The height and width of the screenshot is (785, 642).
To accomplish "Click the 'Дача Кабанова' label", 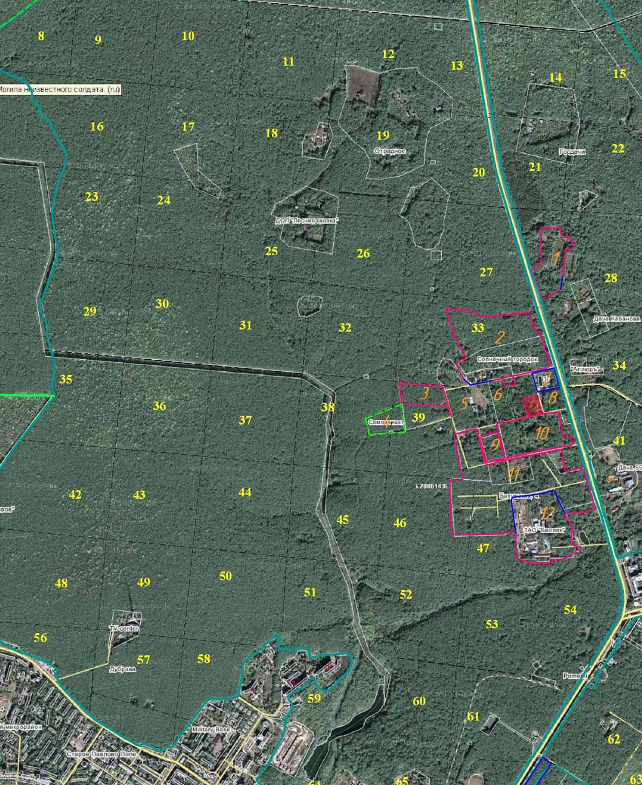I will (x=616, y=318).
